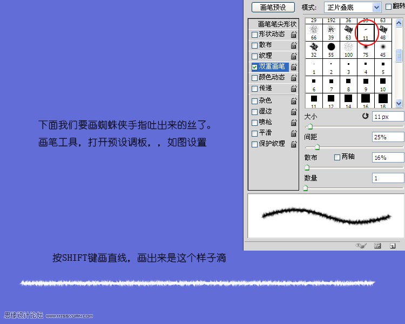
Task: Select the square brush tip 1
Action: (x=314, y=67)
